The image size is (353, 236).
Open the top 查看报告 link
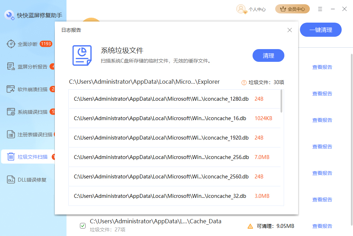tap(322, 67)
